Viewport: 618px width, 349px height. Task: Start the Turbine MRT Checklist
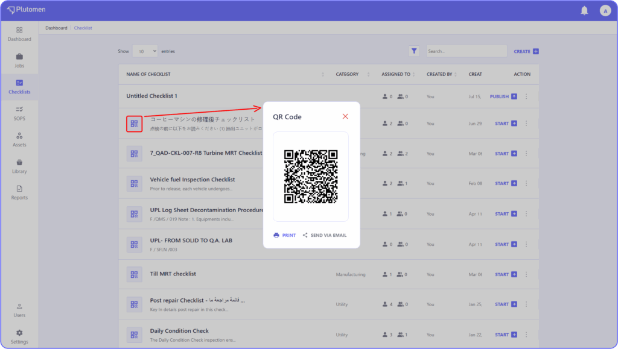coord(506,154)
